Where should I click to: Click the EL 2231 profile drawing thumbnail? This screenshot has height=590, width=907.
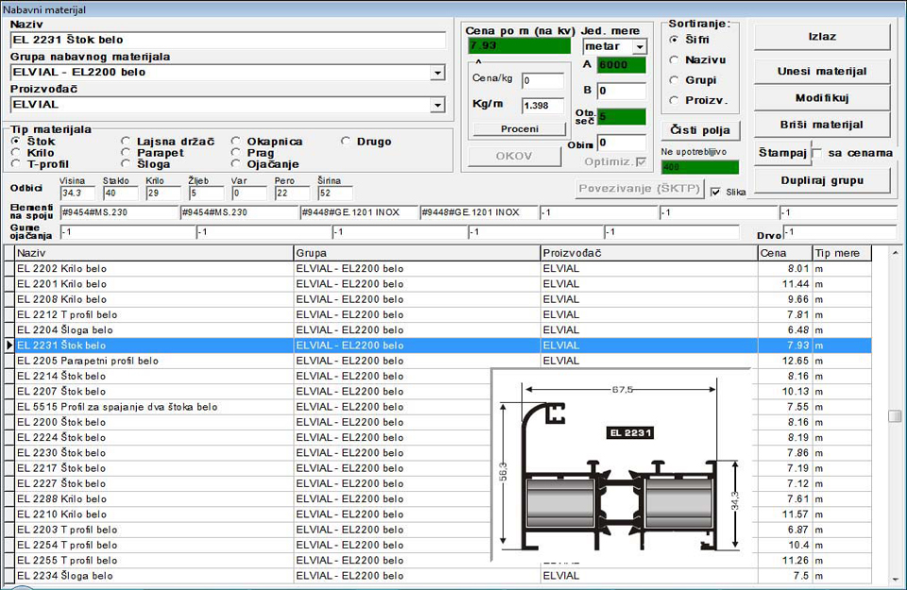point(621,464)
